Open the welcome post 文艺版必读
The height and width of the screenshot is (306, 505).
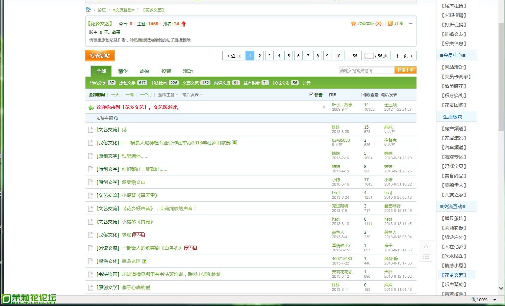tap(138, 108)
